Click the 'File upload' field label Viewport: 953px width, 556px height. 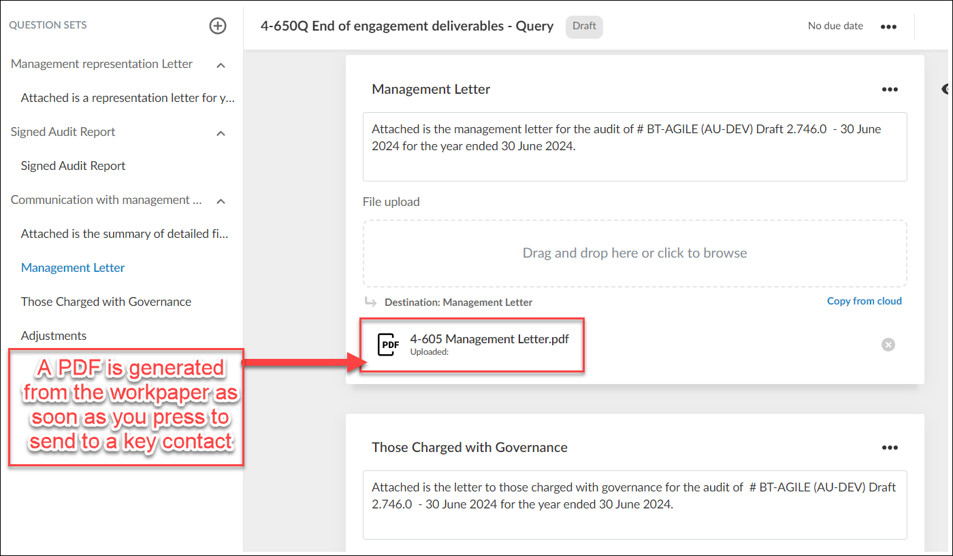391,202
